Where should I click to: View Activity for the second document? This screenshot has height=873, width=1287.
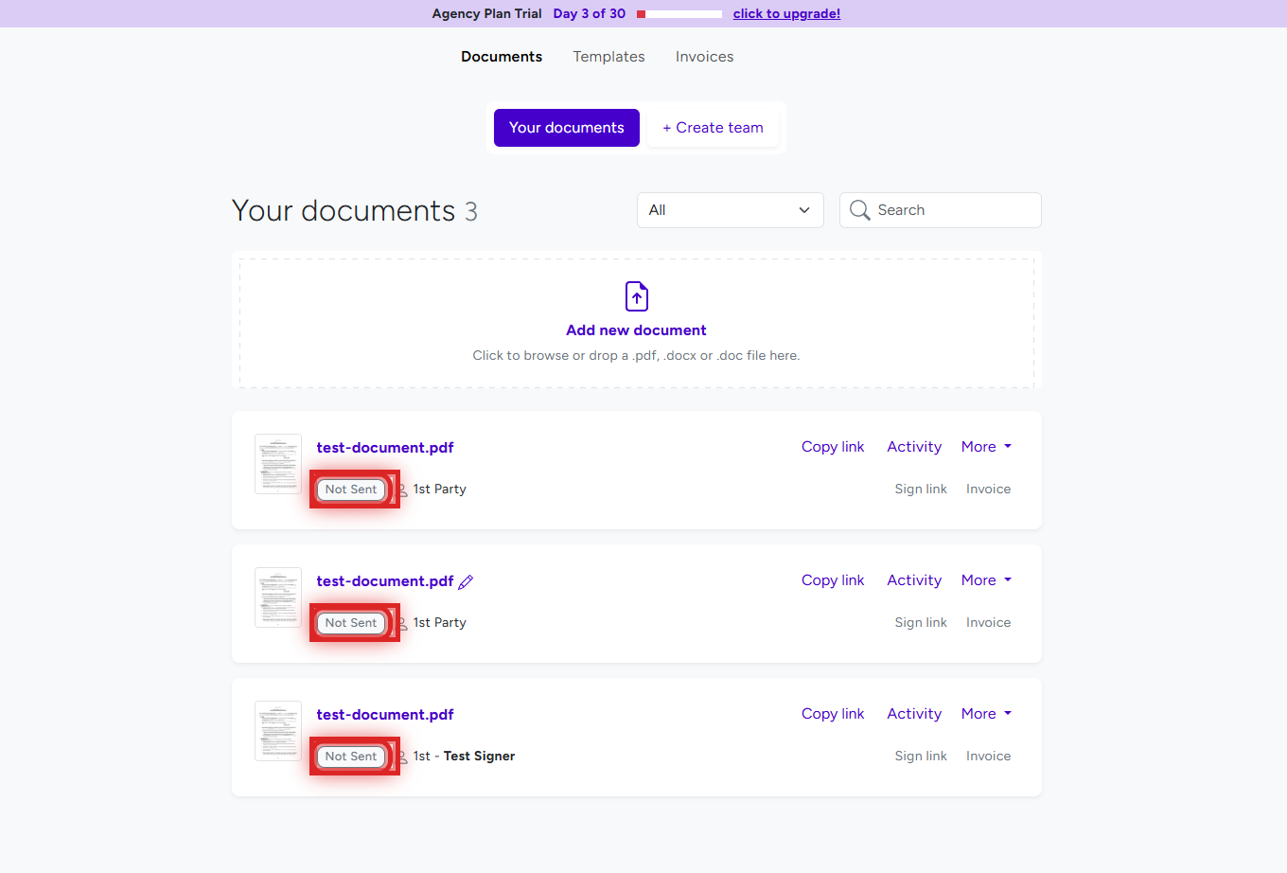913,579
